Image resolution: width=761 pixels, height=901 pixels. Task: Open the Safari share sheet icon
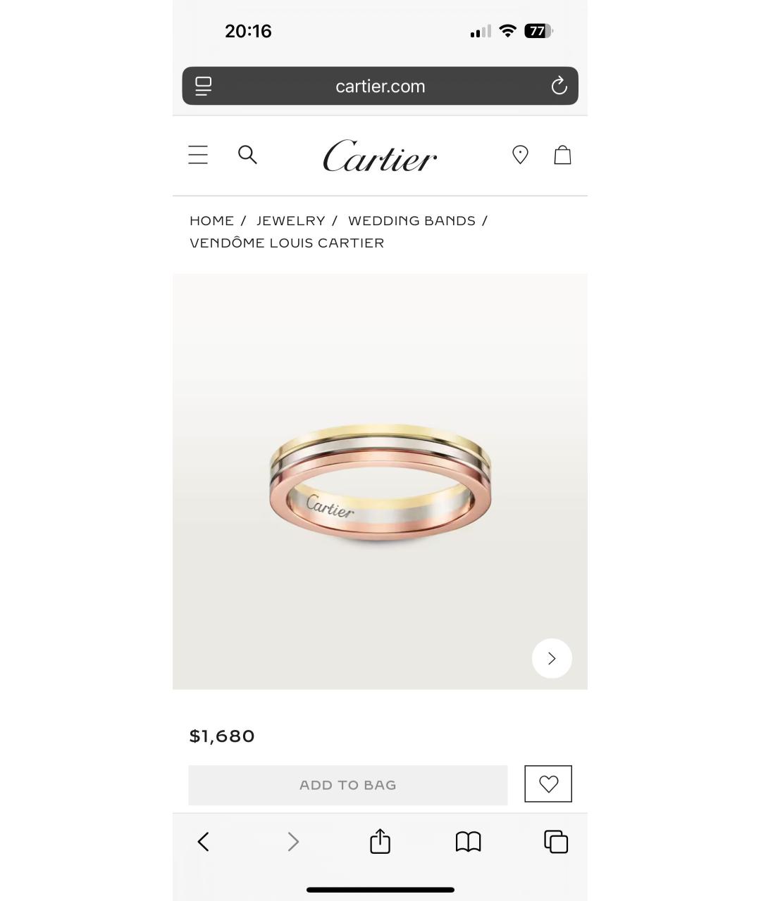(380, 841)
